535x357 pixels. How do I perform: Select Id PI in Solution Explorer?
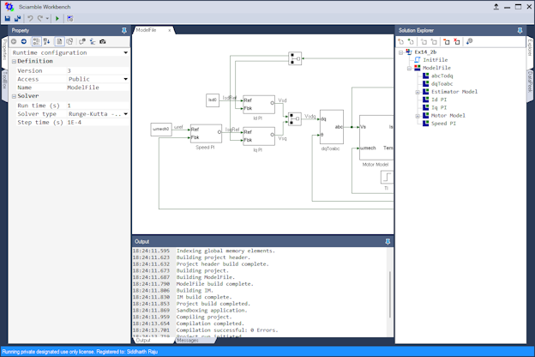click(439, 100)
